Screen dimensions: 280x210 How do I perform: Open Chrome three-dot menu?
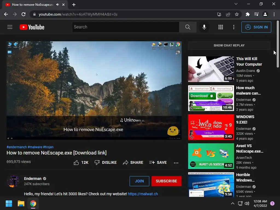(x=274, y=14)
